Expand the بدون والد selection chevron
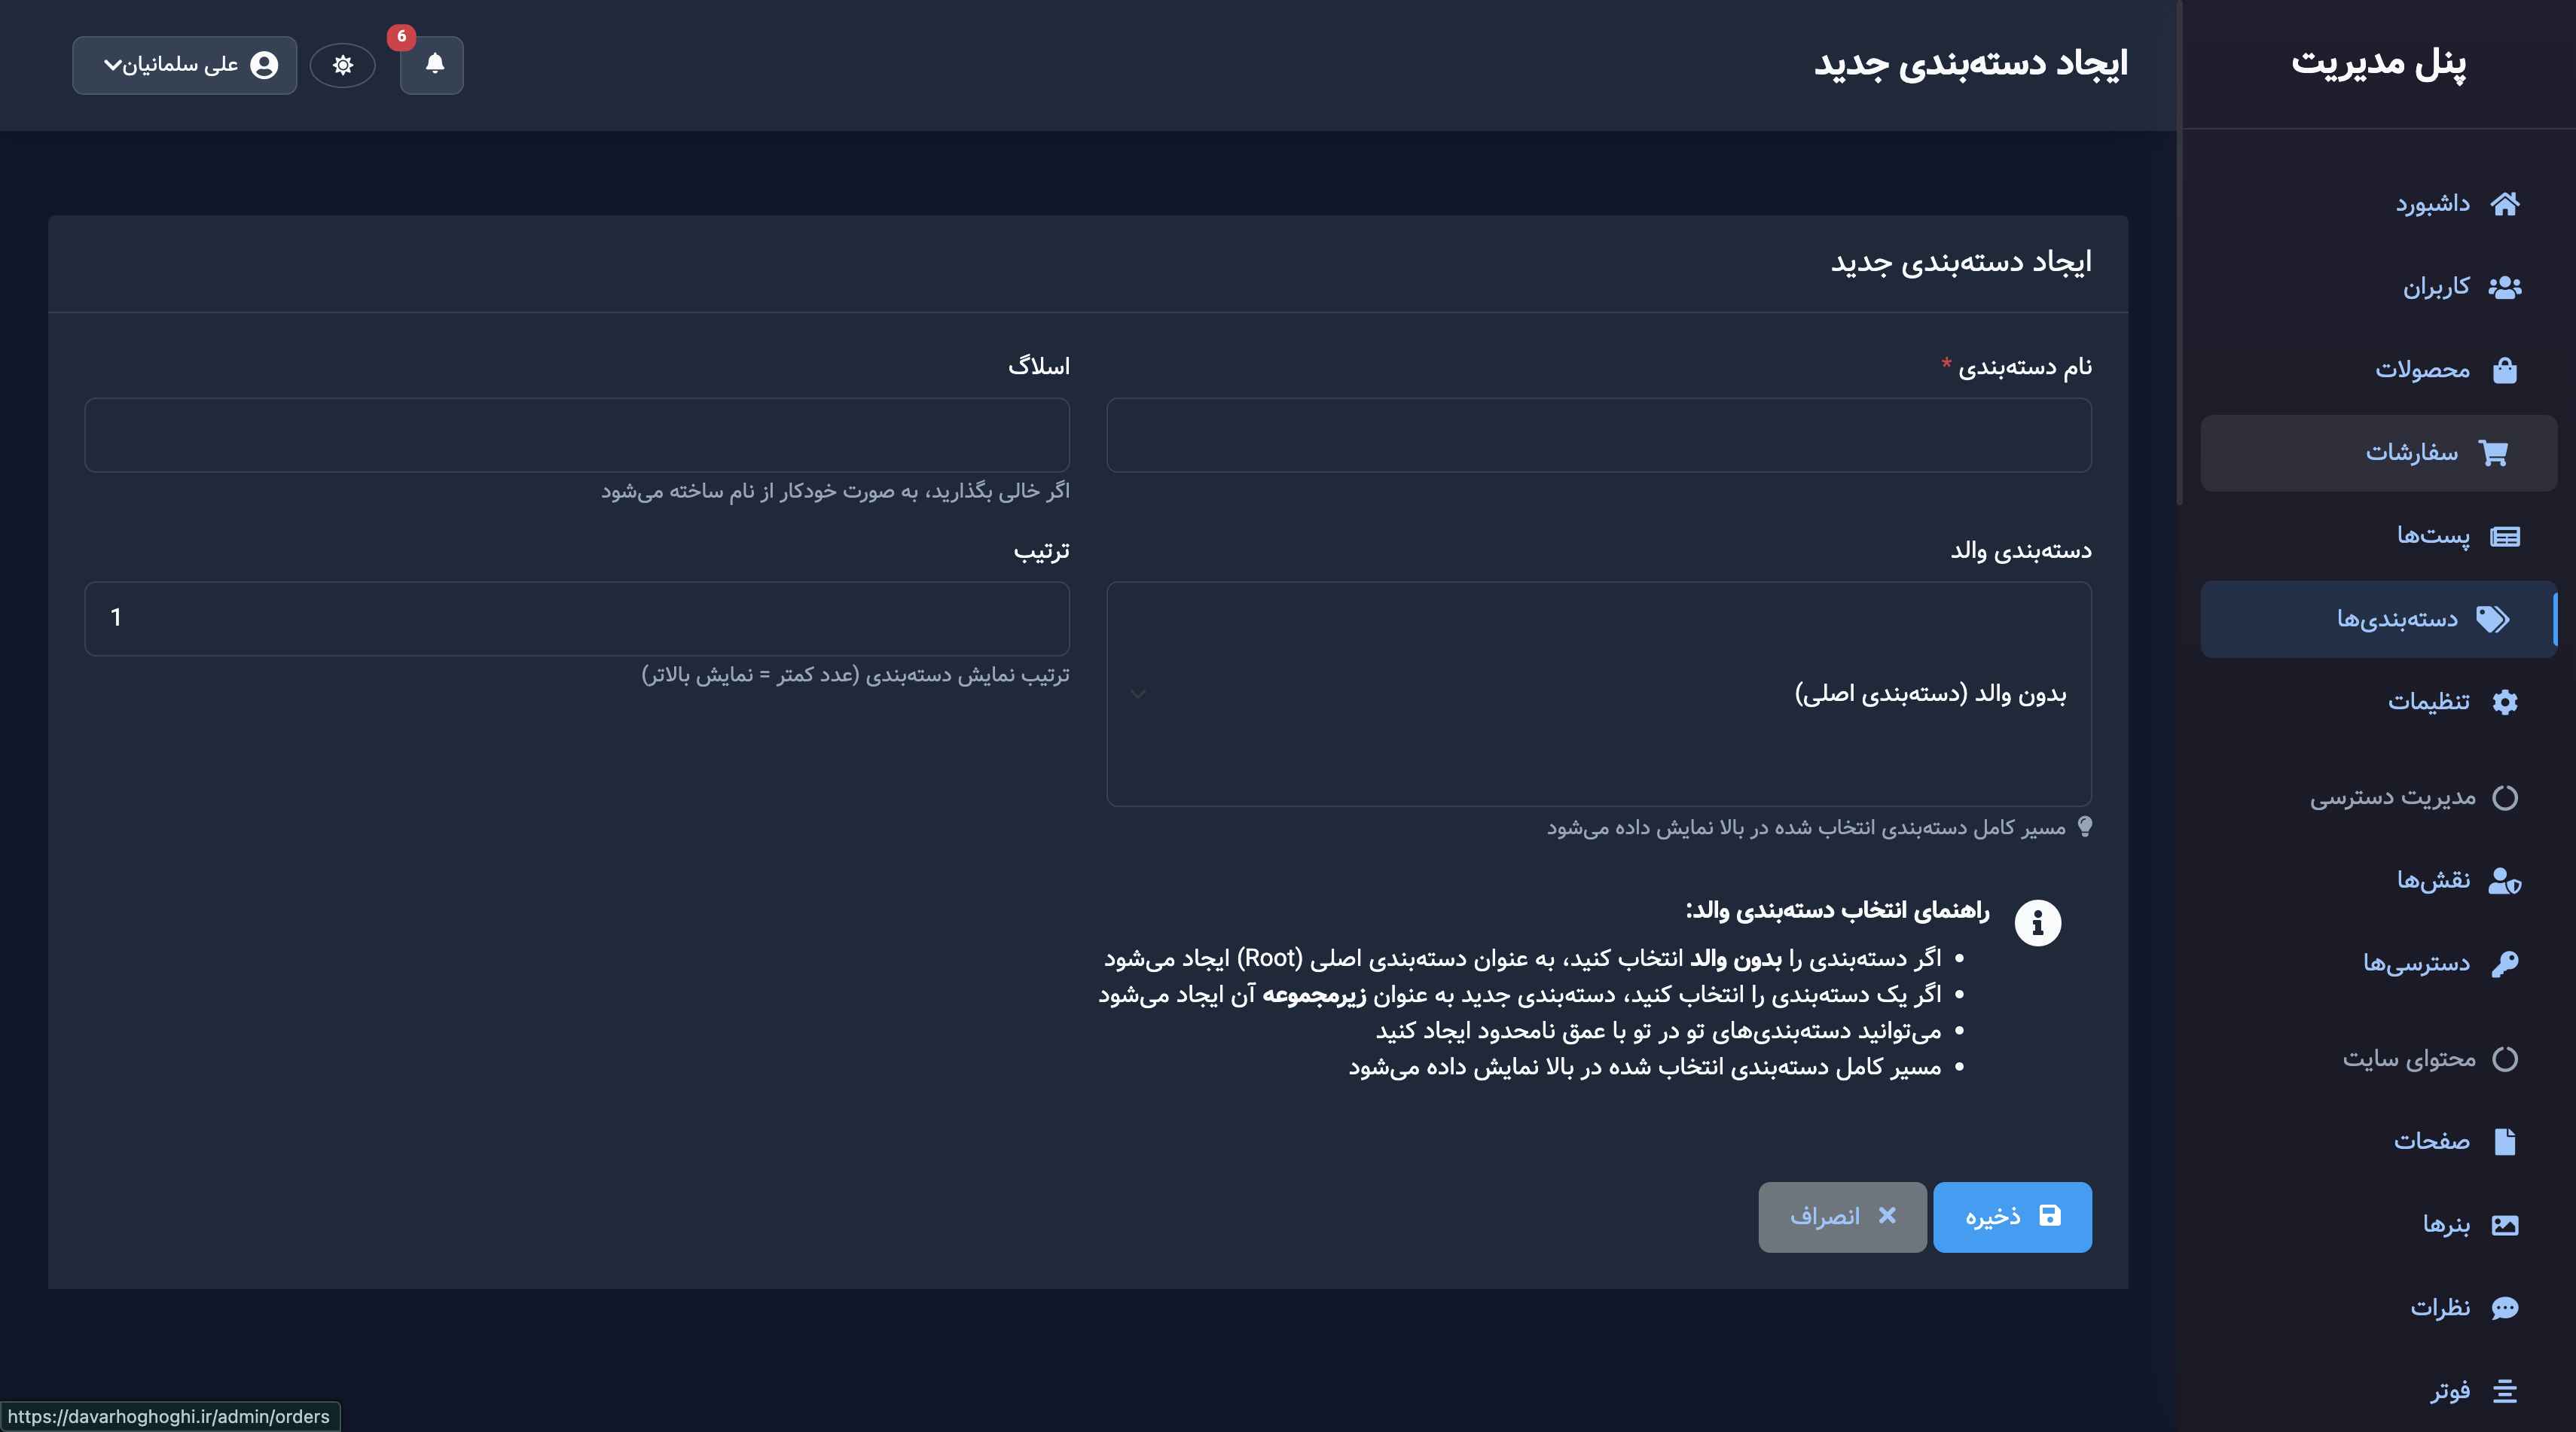This screenshot has height=1432, width=2576. [1137, 693]
